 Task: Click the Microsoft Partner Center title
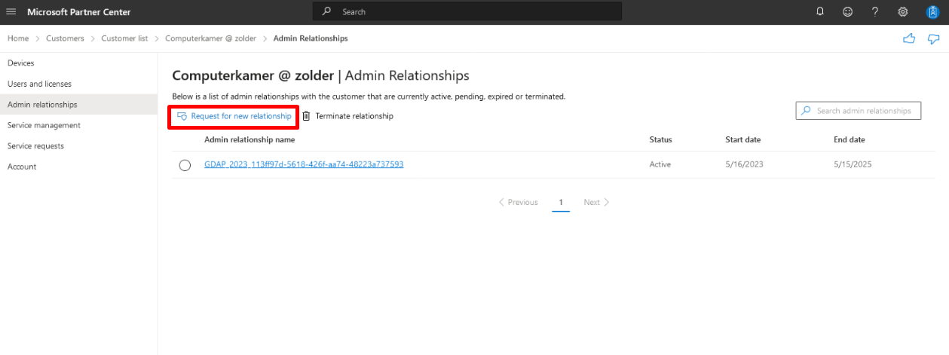pos(79,12)
